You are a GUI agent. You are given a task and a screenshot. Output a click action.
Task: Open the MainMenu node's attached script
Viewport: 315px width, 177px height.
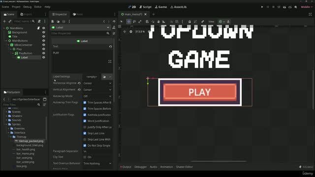coord(38,28)
